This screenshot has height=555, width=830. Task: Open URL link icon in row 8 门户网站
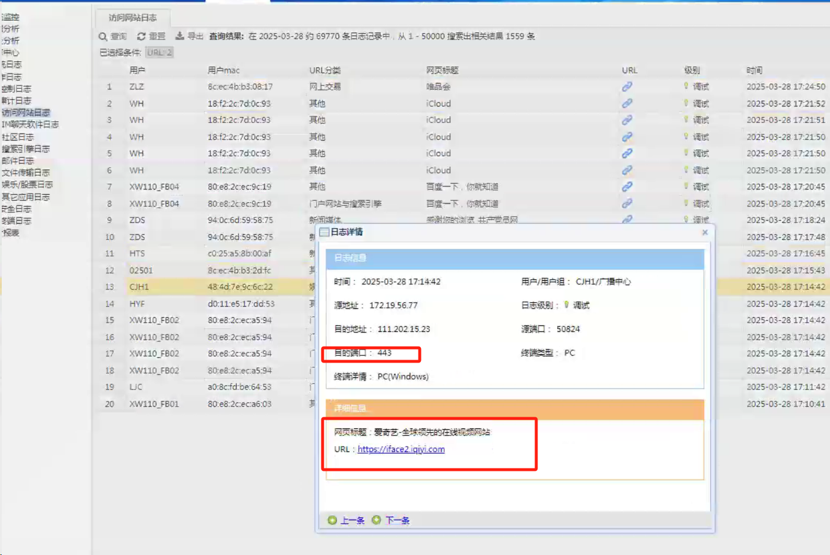pos(628,204)
